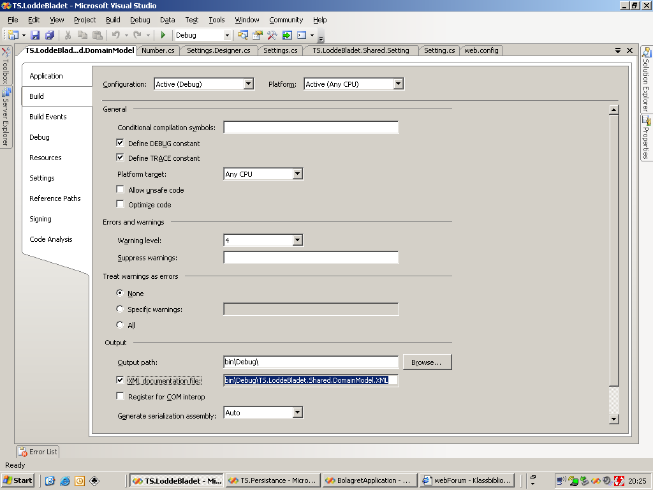Select the Specific warnings radio button
The width and height of the screenshot is (653, 490).
(120, 309)
